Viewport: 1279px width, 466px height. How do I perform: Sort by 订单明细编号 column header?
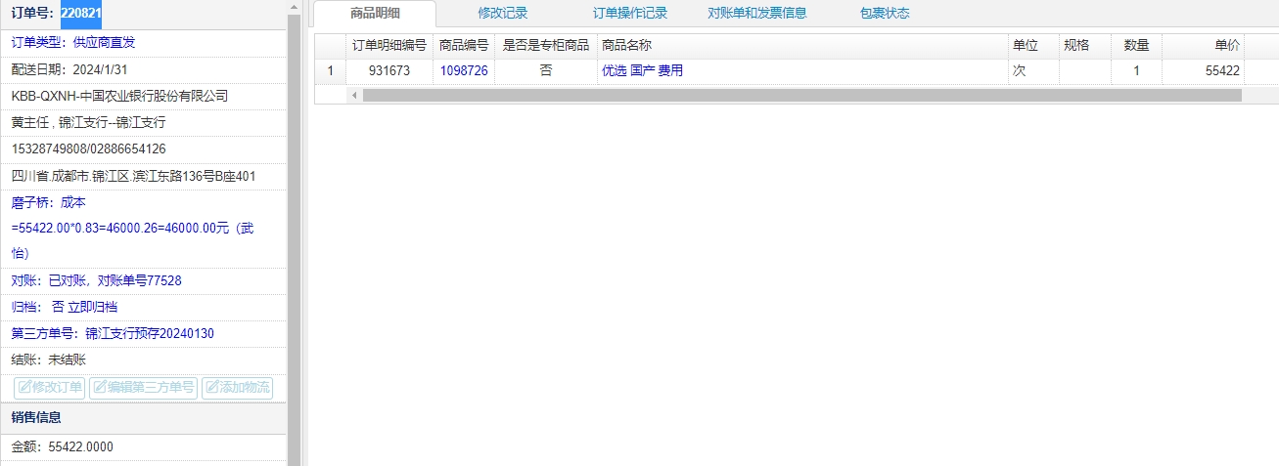coord(388,45)
